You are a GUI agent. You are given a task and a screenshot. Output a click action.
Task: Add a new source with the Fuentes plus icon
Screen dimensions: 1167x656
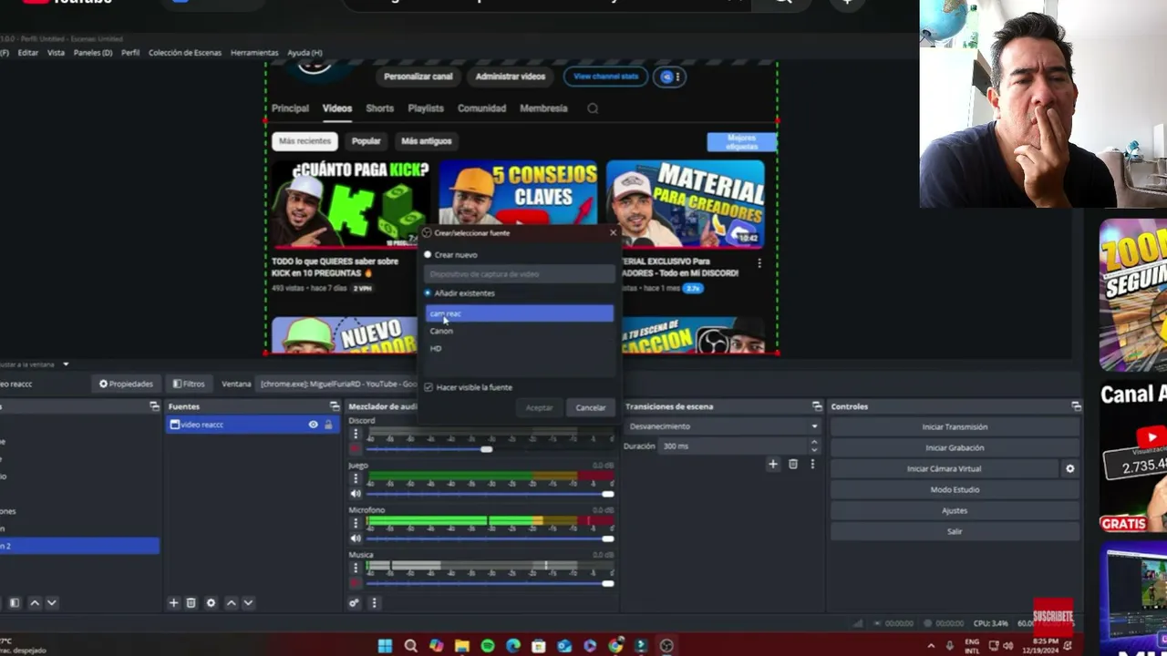(x=173, y=603)
